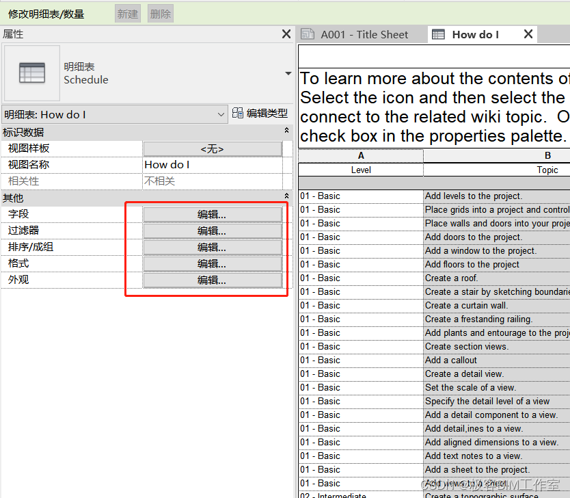Click 01 - Basic cell beside Add levels row

click(361, 196)
